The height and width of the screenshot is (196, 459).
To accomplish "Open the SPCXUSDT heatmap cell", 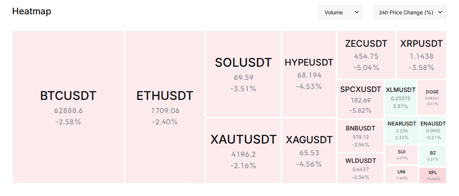I will tap(360, 100).
